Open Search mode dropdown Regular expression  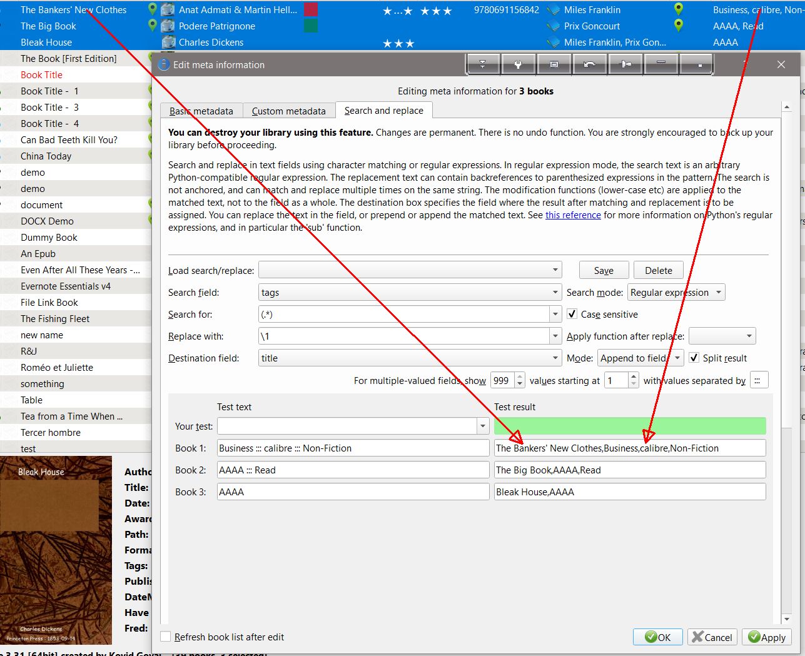pyautogui.click(x=676, y=292)
